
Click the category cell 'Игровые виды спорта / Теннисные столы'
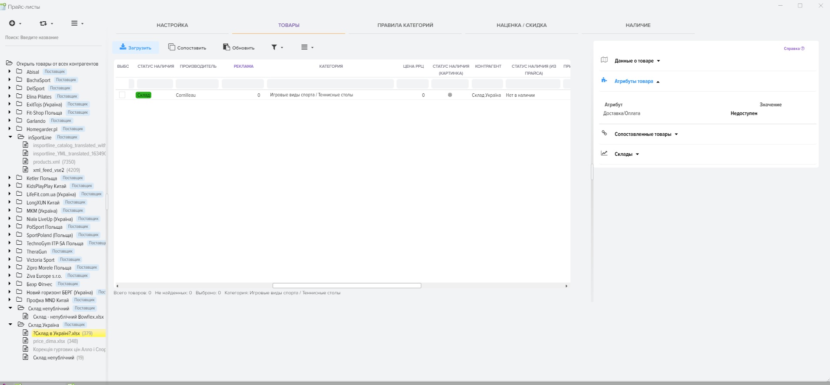311,95
